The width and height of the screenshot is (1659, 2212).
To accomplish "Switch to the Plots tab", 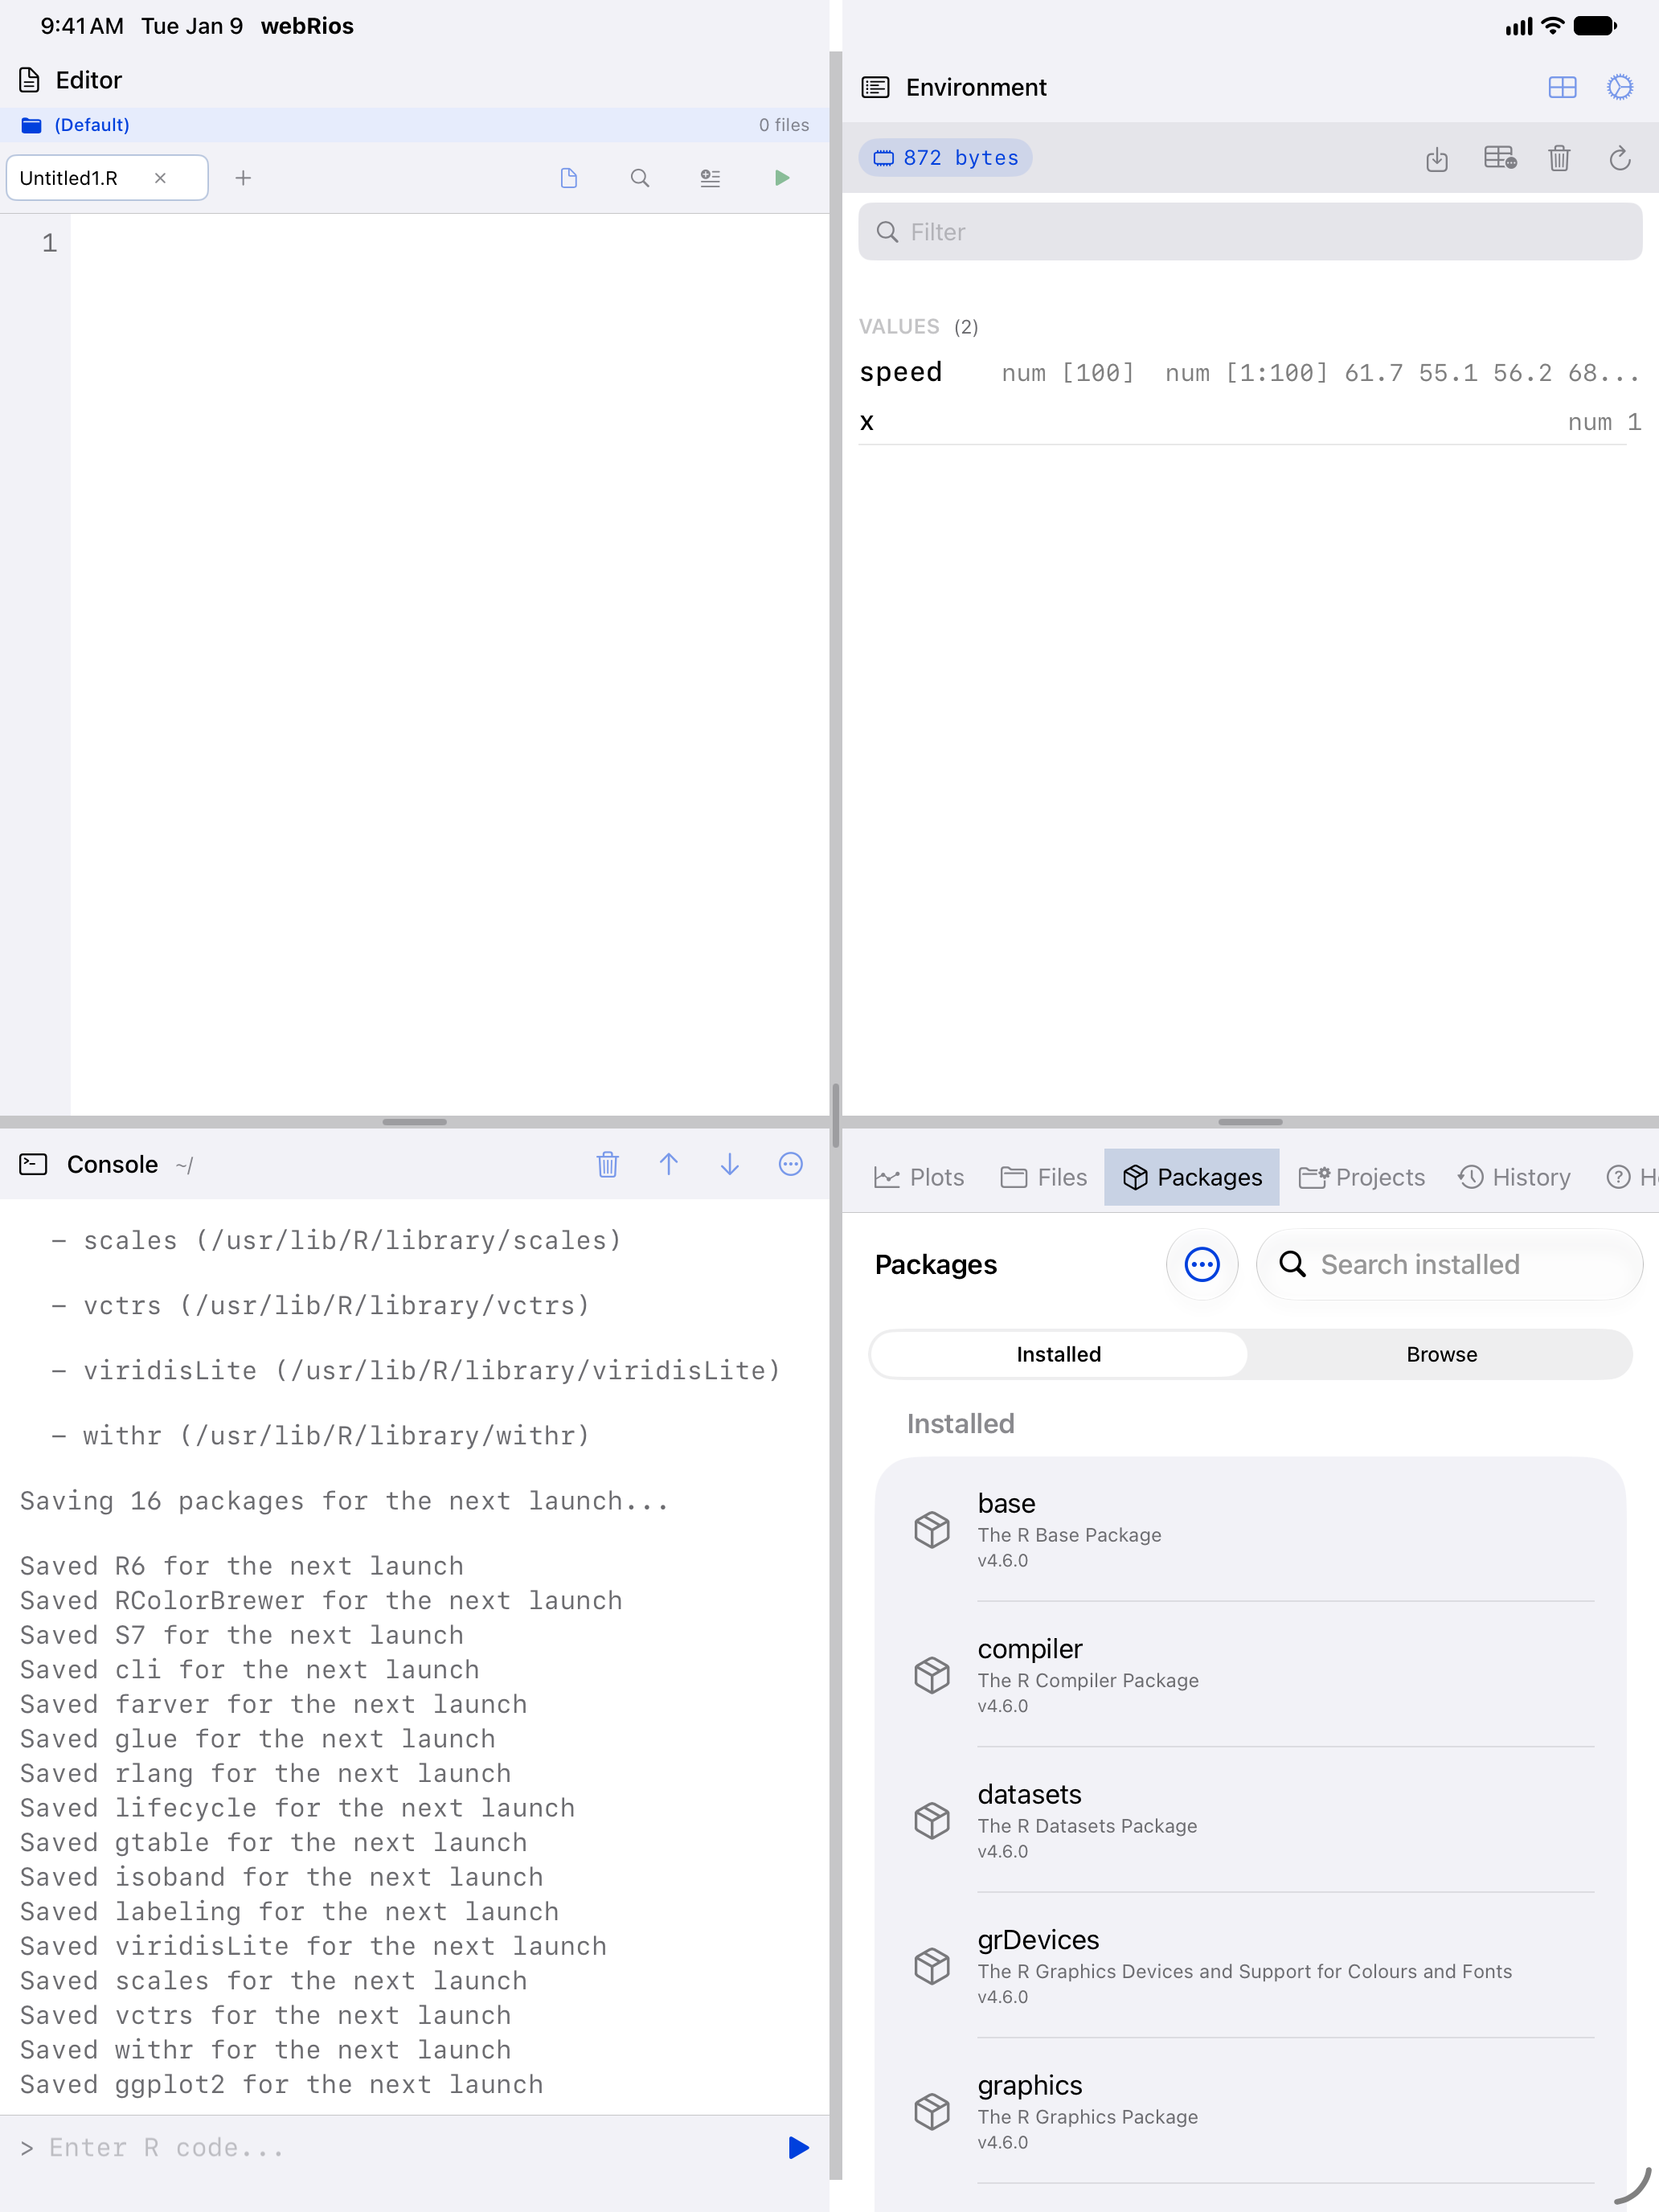I will tap(918, 1177).
